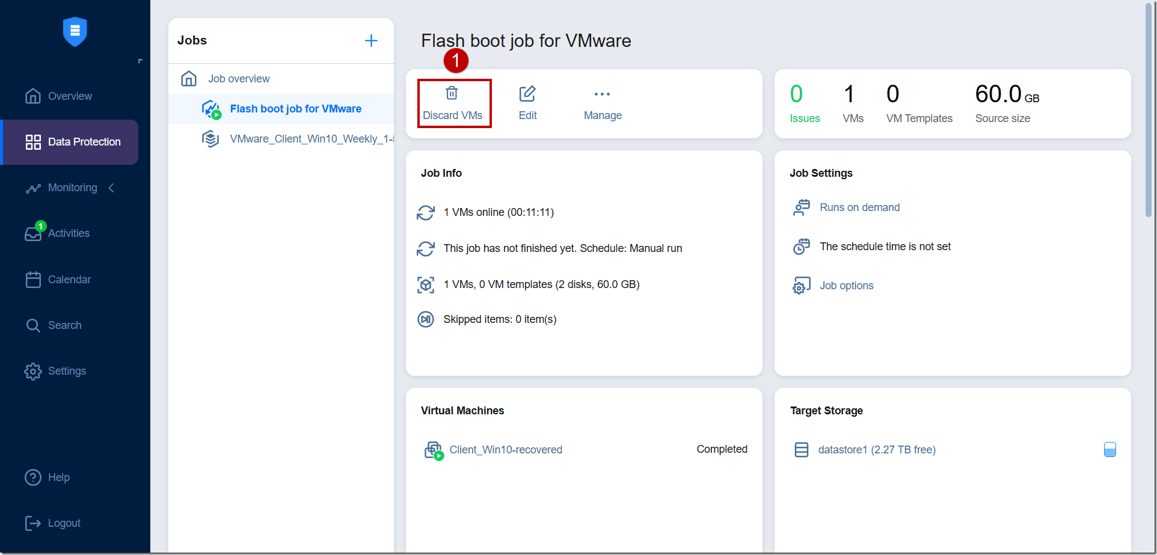The image size is (1157, 555).
Task: Click Job options gear icon
Action: click(x=802, y=286)
